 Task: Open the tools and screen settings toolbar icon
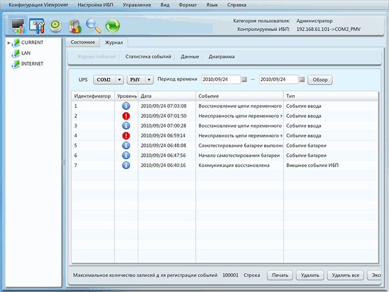pyautogui.click(x=37, y=26)
